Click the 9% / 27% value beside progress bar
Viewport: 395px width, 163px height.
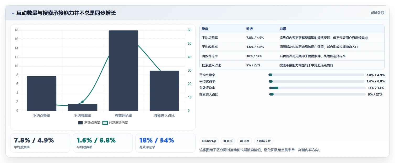coord(375,94)
